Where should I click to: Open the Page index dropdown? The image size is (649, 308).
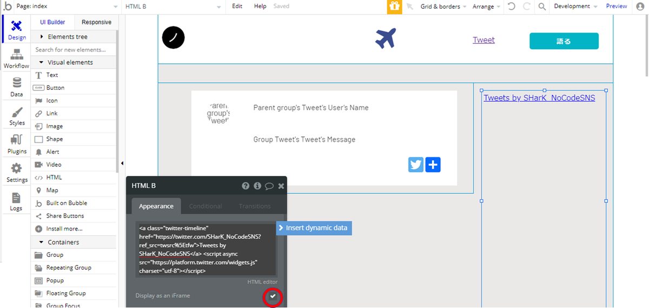68,6
